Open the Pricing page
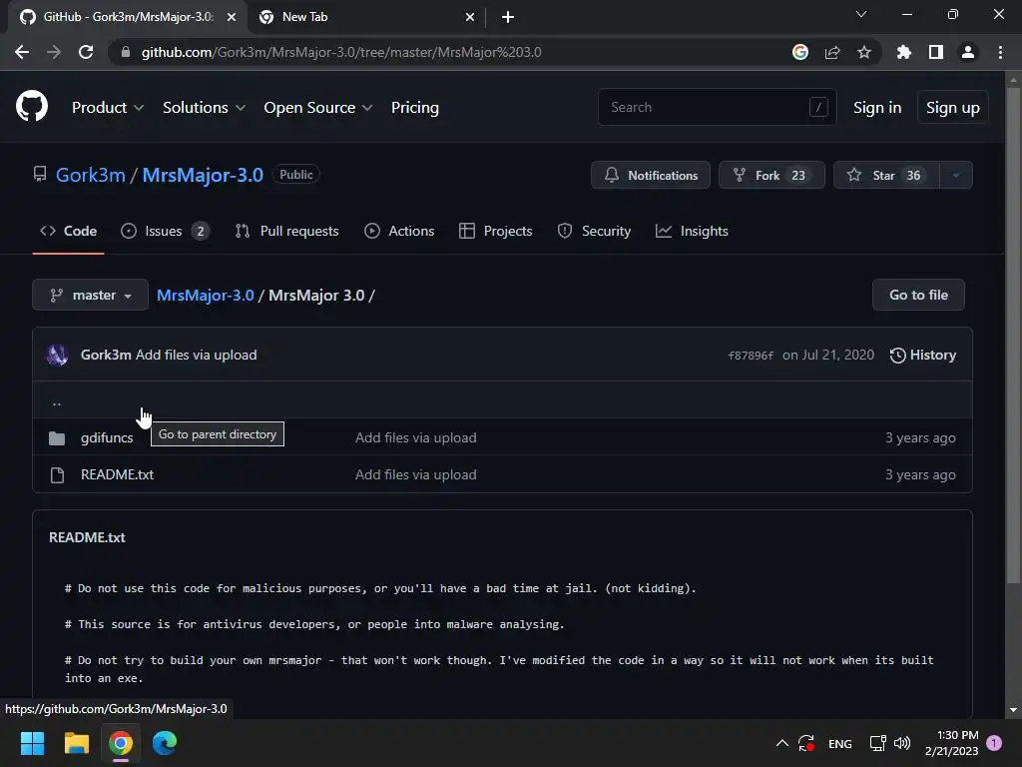This screenshot has height=767, width=1022. (414, 108)
